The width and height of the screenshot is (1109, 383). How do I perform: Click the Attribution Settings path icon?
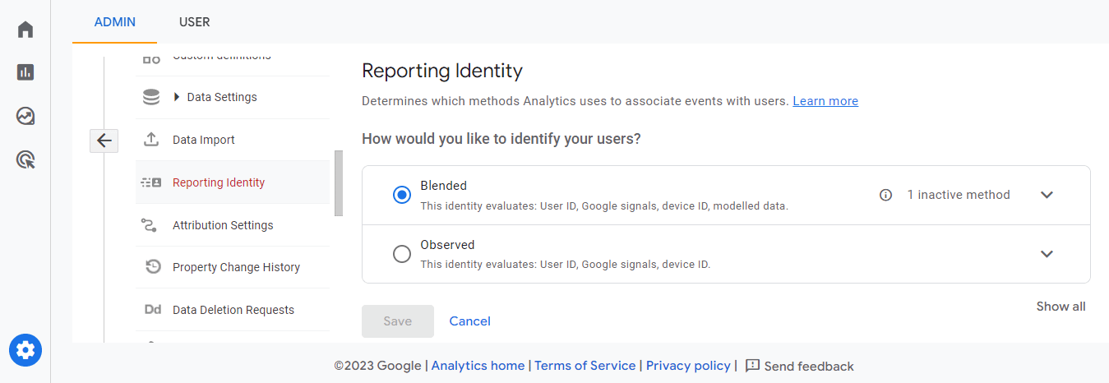(150, 225)
